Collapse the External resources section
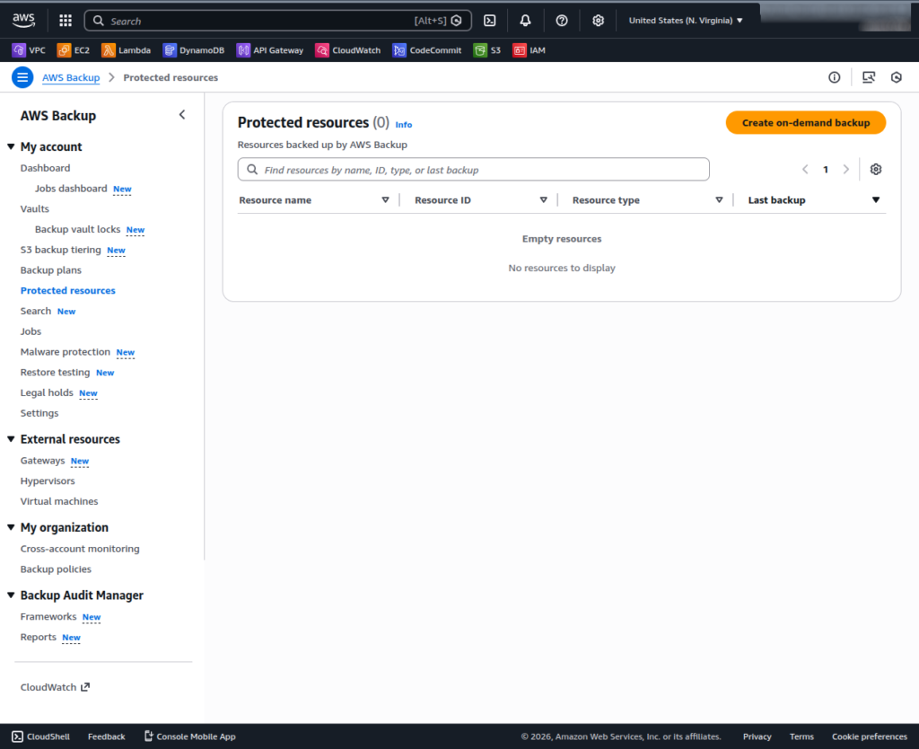Viewport: 919px width, 749px height. coord(11,439)
